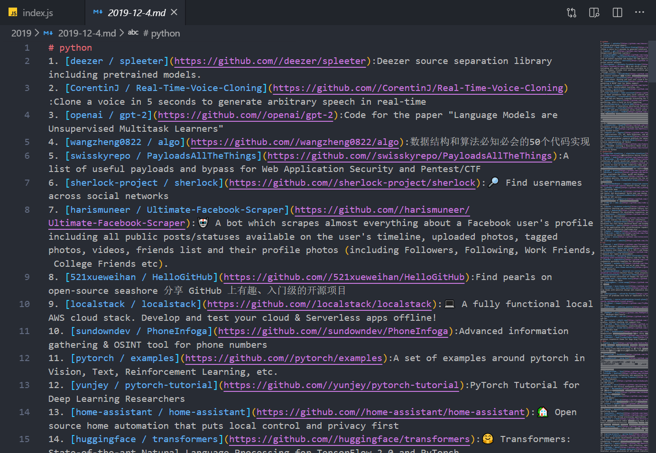Screen dimensions: 656x453
Task: Click '[localstack / localstack]' link text
Action: pyautogui.click(x=133, y=304)
